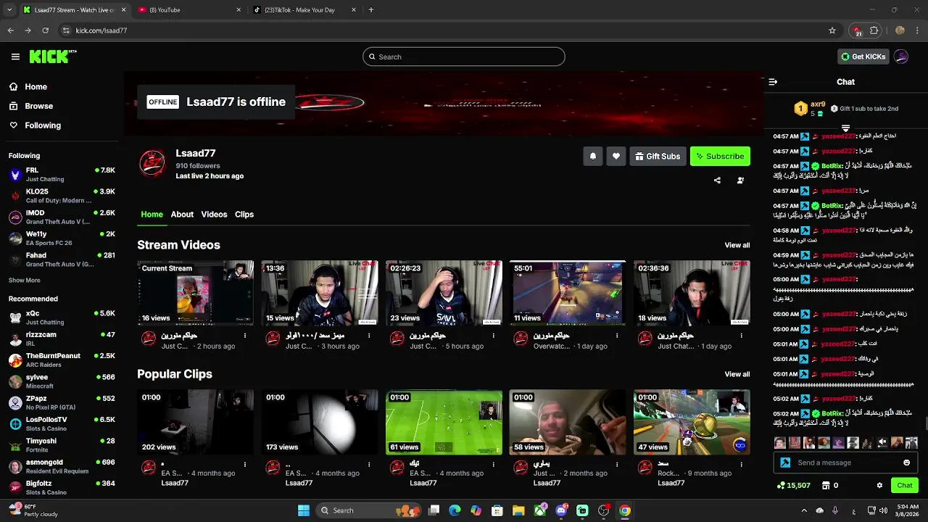Open the 13:36 stream video thumbnail
928x522 pixels.
(320, 293)
